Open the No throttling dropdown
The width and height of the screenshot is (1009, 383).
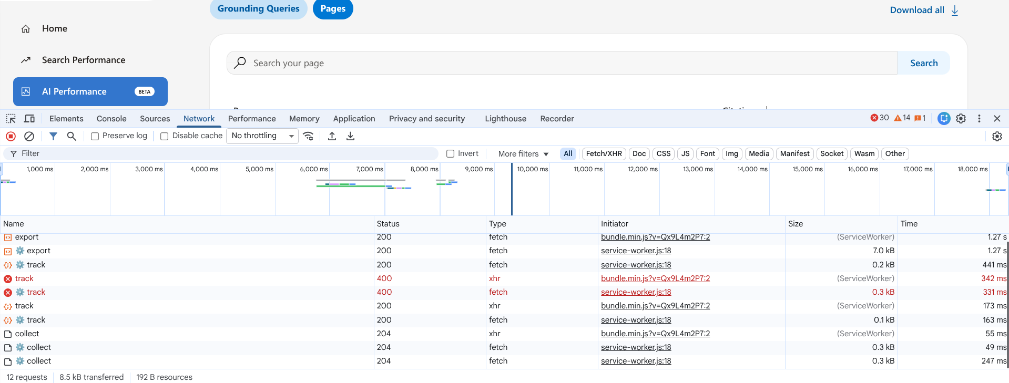coord(262,136)
